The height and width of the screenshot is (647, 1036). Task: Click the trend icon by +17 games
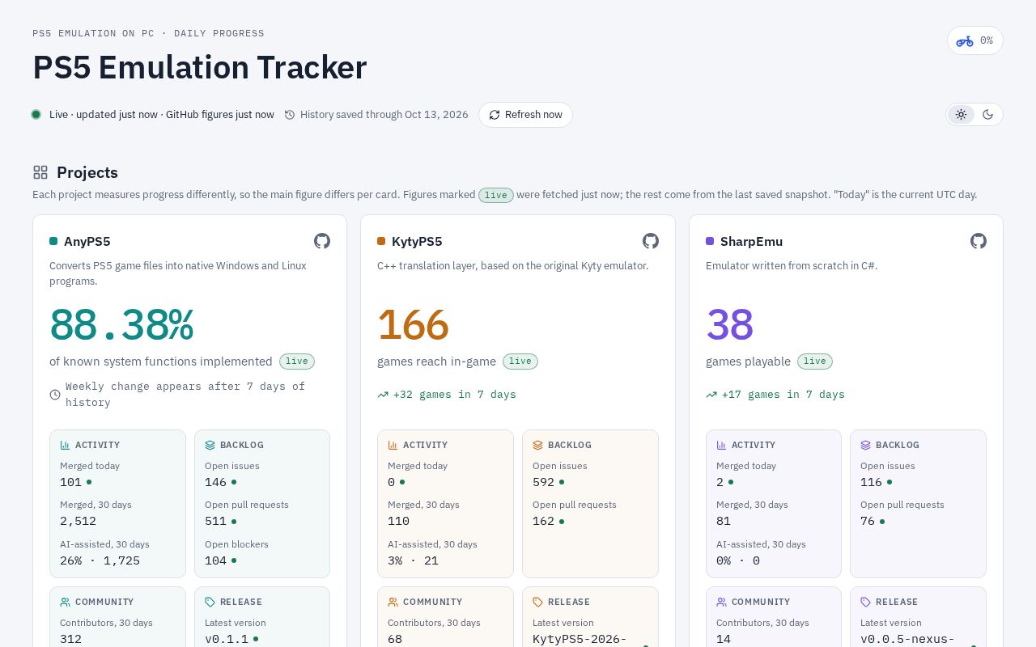pyautogui.click(x=711, y=395)
